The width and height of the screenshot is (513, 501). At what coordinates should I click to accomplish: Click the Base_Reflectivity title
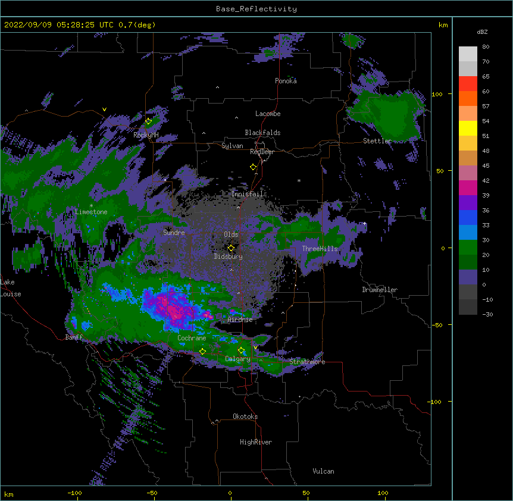pyautogui.click(x=256, y=9)
